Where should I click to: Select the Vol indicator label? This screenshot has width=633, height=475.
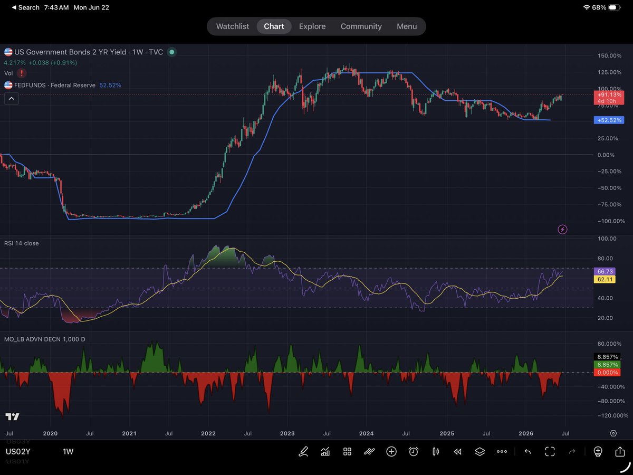coord(9,73)
